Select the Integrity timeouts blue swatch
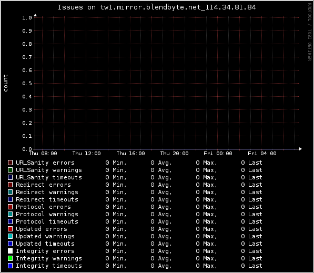 tap(10, 266)
